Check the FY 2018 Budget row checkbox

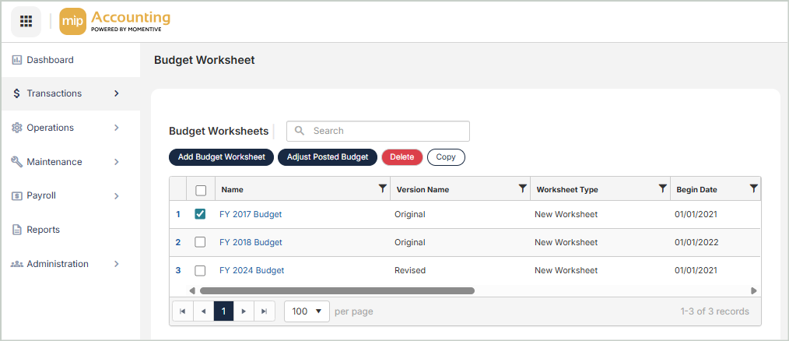200,242
